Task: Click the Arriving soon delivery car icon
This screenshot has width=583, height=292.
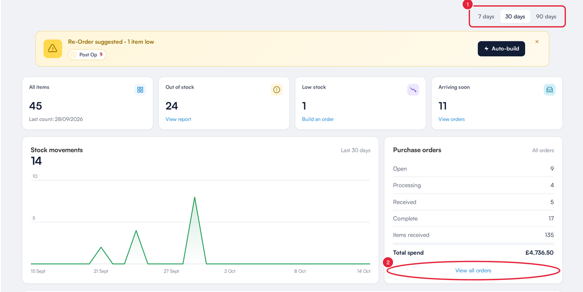Action: pyautogui.click(x=549, y=89)
